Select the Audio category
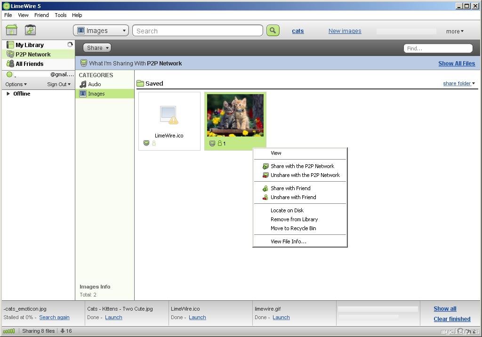 tap(105, 84)
